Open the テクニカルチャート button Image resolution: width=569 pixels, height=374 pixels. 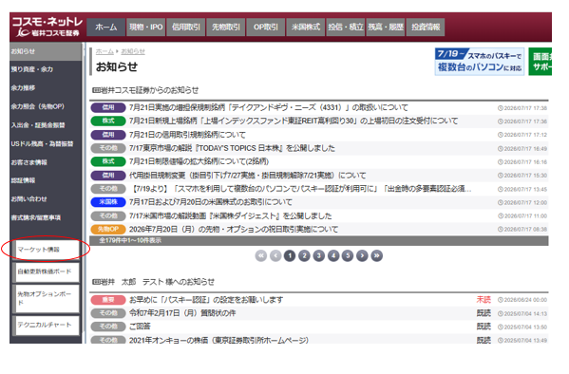[x=47, y=325]
